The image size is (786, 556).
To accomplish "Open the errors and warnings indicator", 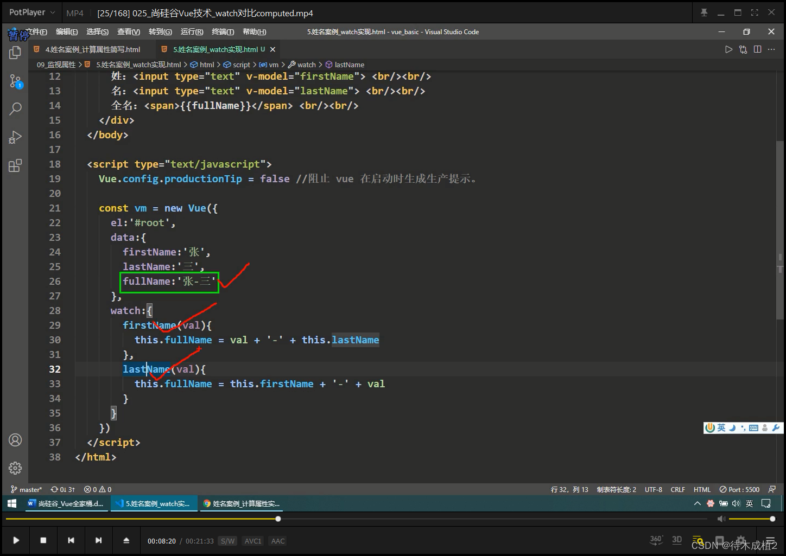I will click(98, 489).
